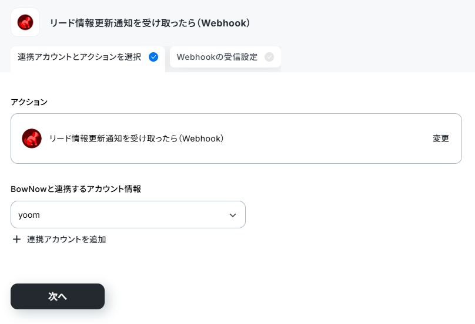Click the gray checkmark on the Webhook tab
Screen dimensions: 475x324
click(x=269, y=57)
